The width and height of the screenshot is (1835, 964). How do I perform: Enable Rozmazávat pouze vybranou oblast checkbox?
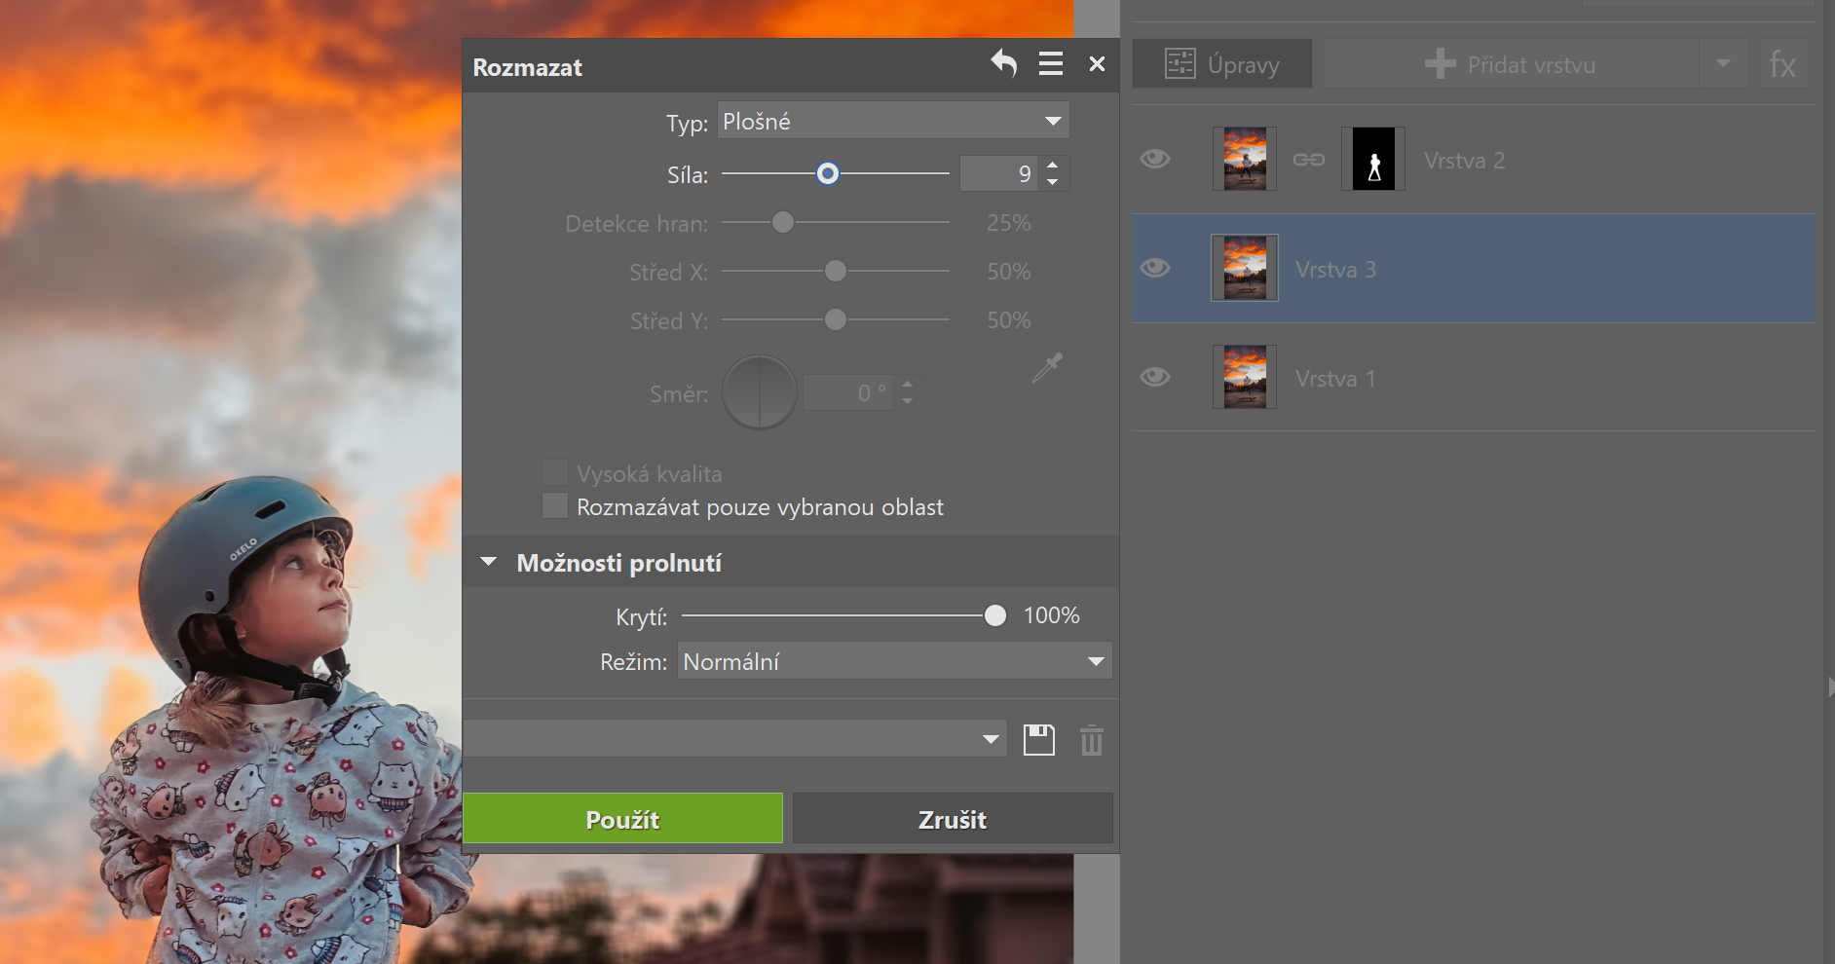pos(555,506)
